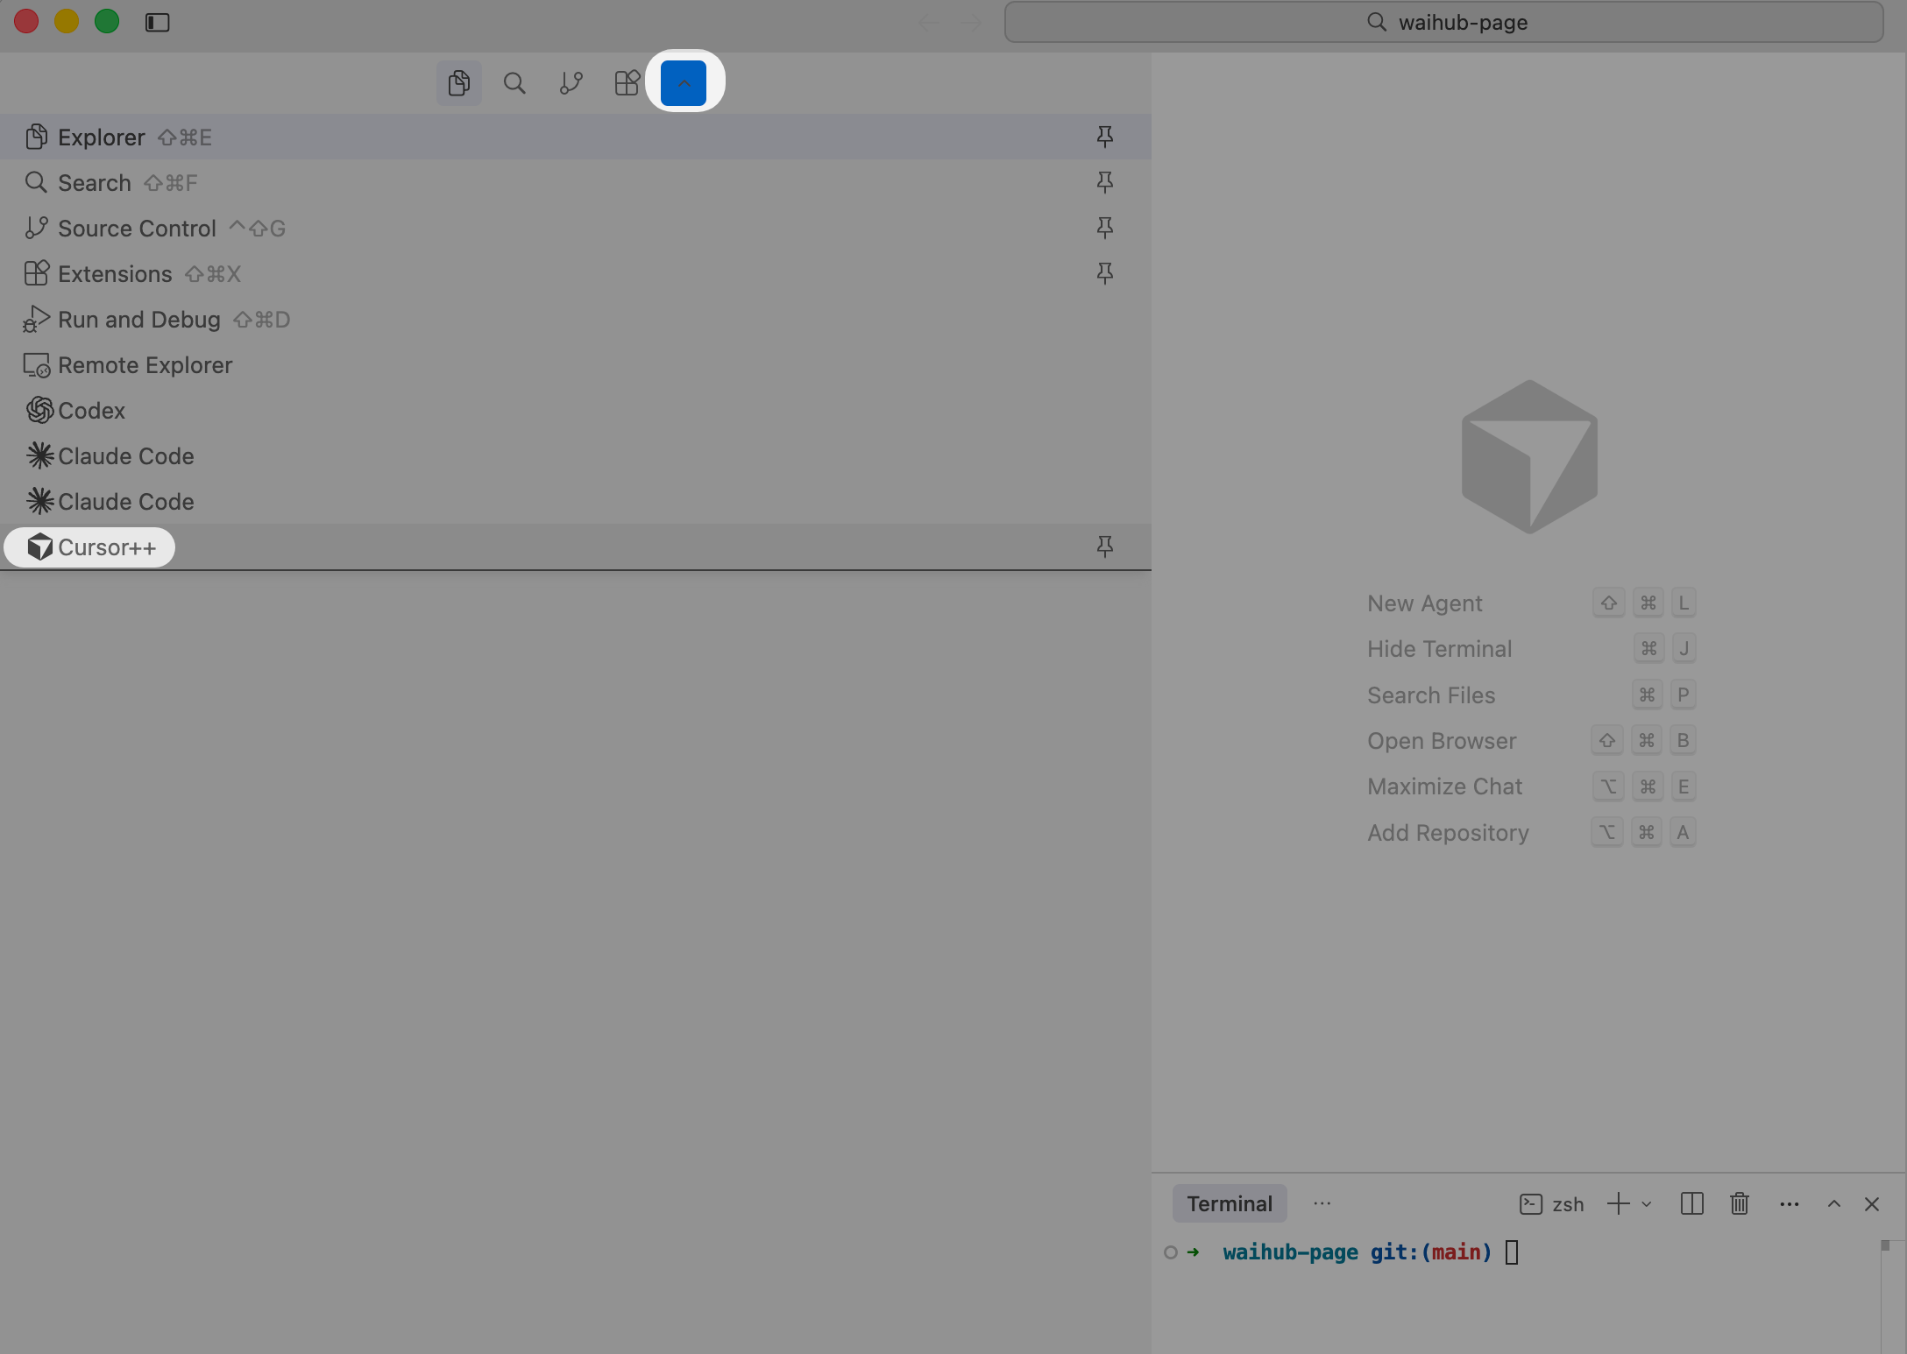Image resolution: width=1907 pixels, height=1354 pixels.
Task: Click the Cursor++ cube icon
Action: point(39,547)
